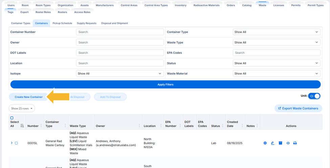Open the Show 25 rows dropdown
Viewport: 330px width, 168px height.
point(22,108)
